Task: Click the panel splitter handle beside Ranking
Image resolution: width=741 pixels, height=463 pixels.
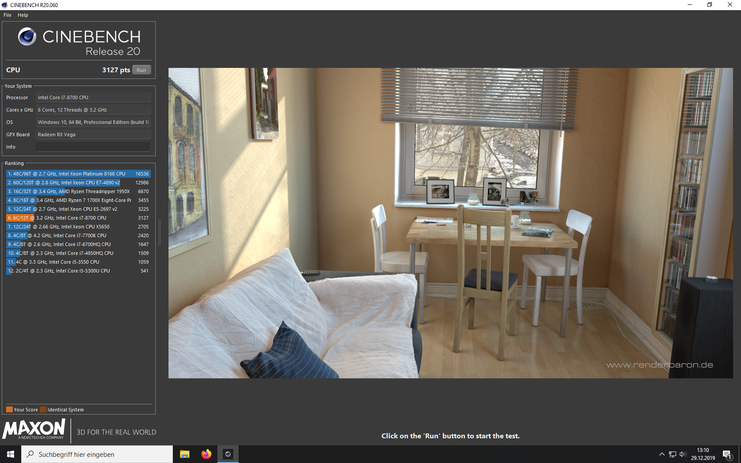Action: pyautogui.click(x=159, y=232)
